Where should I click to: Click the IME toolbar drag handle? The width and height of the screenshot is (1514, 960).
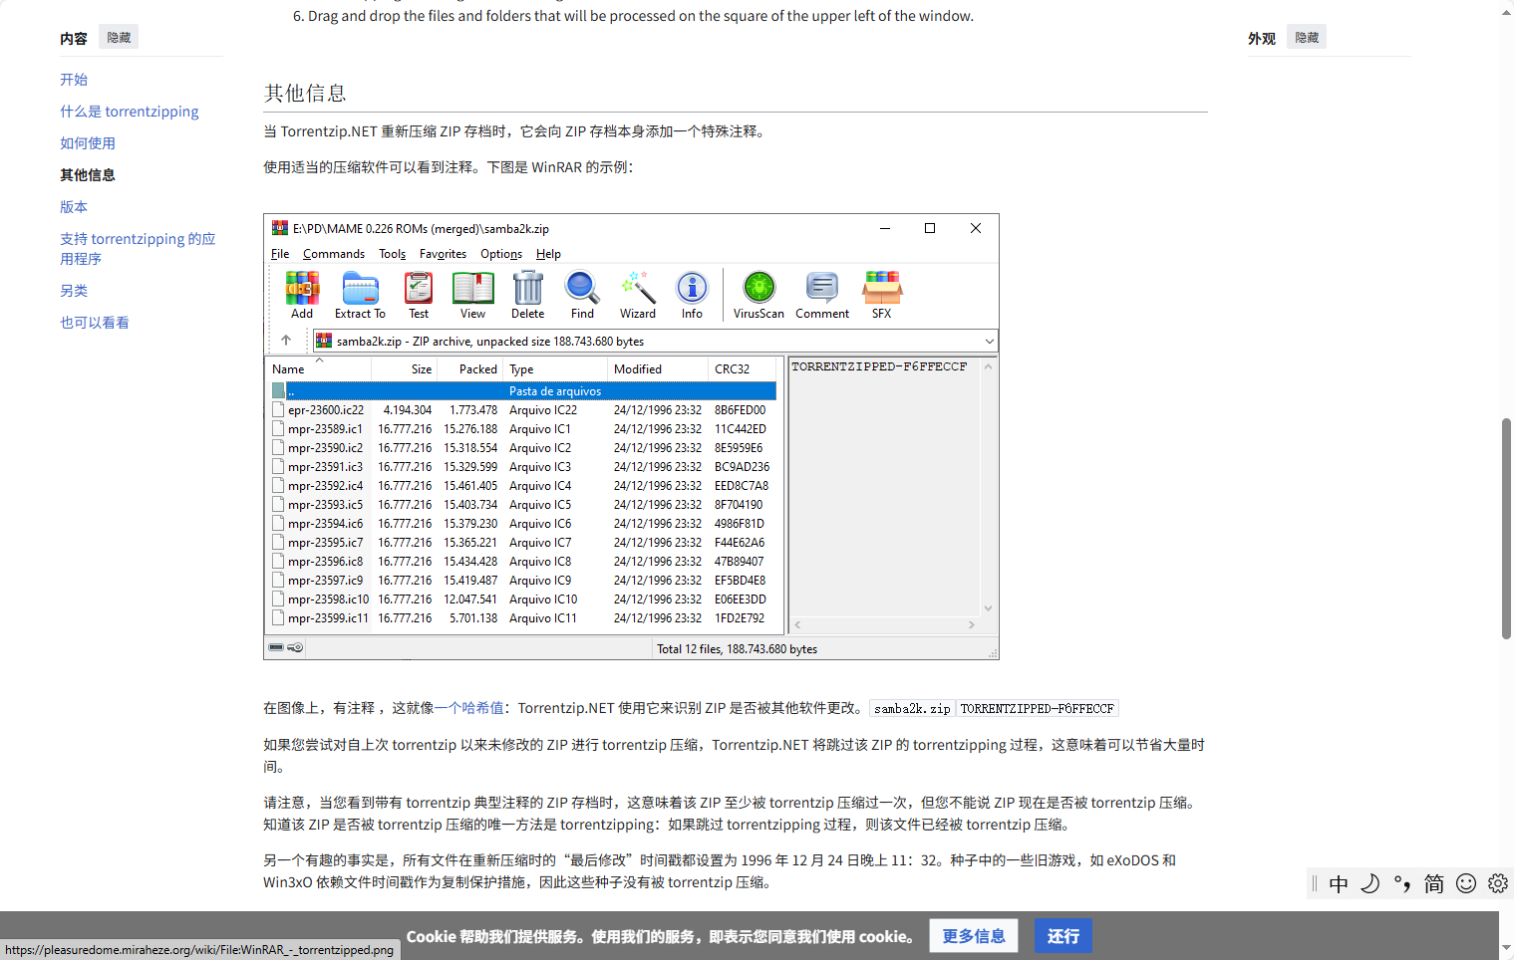(1315, 883)
